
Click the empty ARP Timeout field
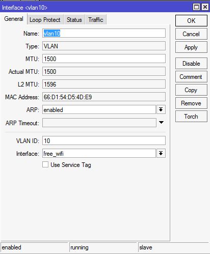pos(99,123)
